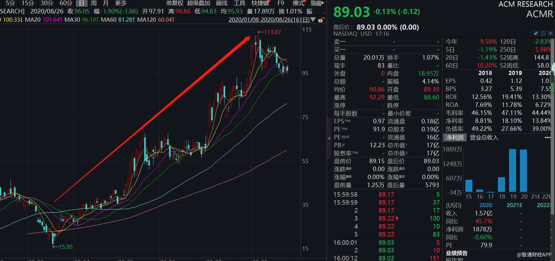The image size is (555, 261).
Task: Click the 2019 EPS value 1.12
Action: tap(516, 81)
